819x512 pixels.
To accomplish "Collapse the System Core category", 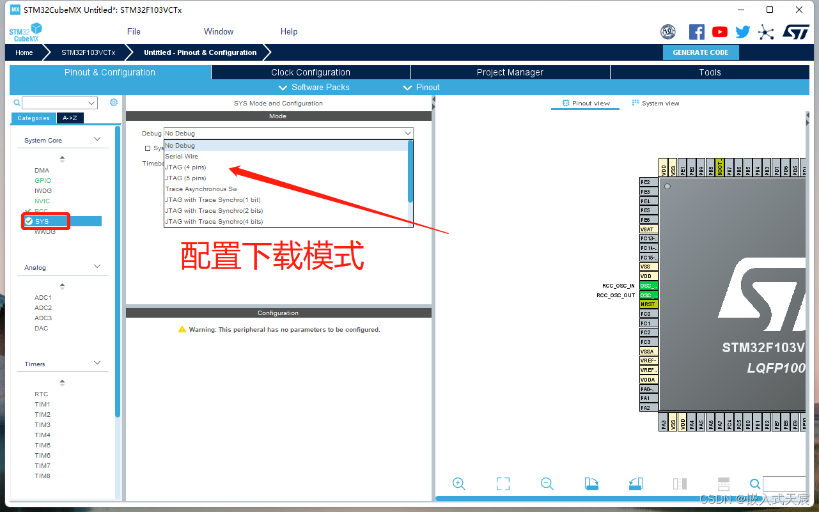I will [97, 139].
